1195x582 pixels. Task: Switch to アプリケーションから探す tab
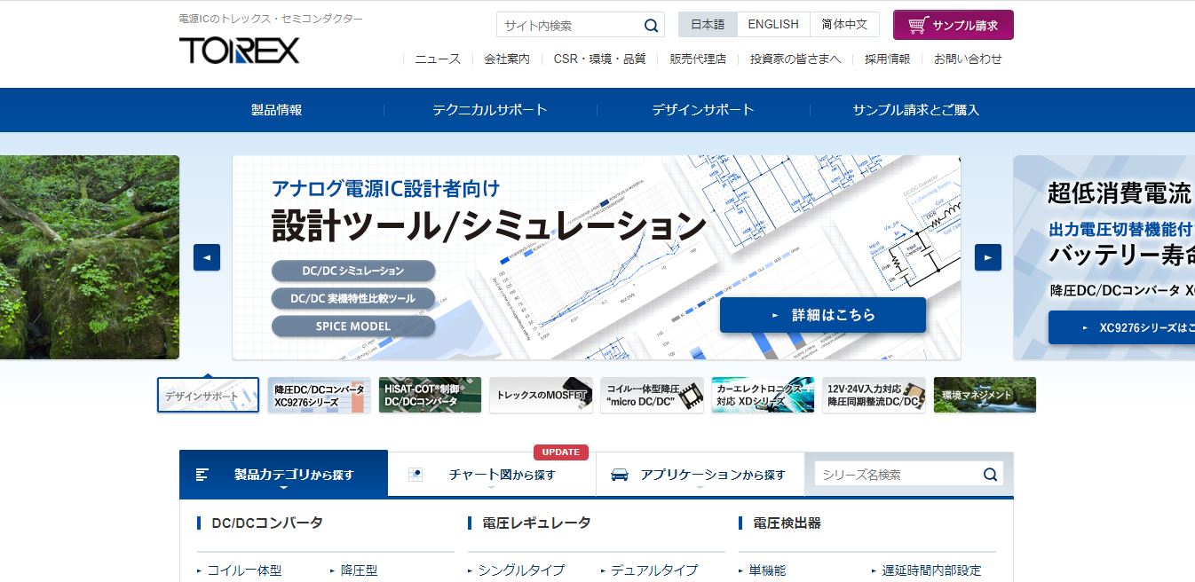point(700,475)
